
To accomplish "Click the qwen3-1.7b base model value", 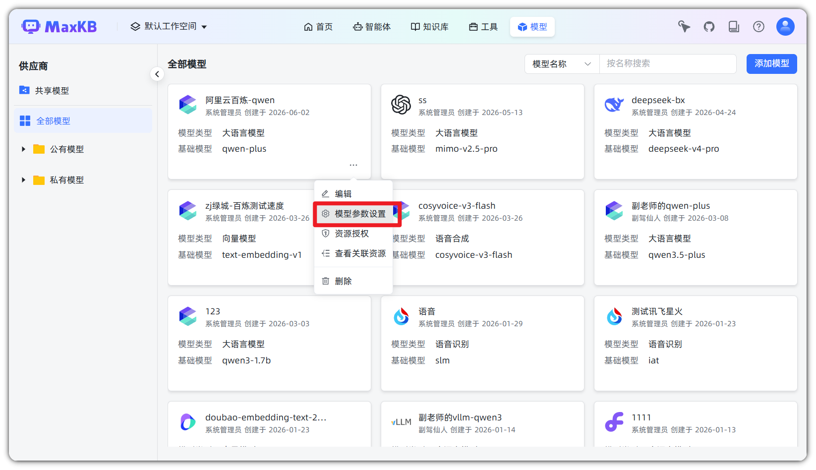I will [x=246, y=360].
